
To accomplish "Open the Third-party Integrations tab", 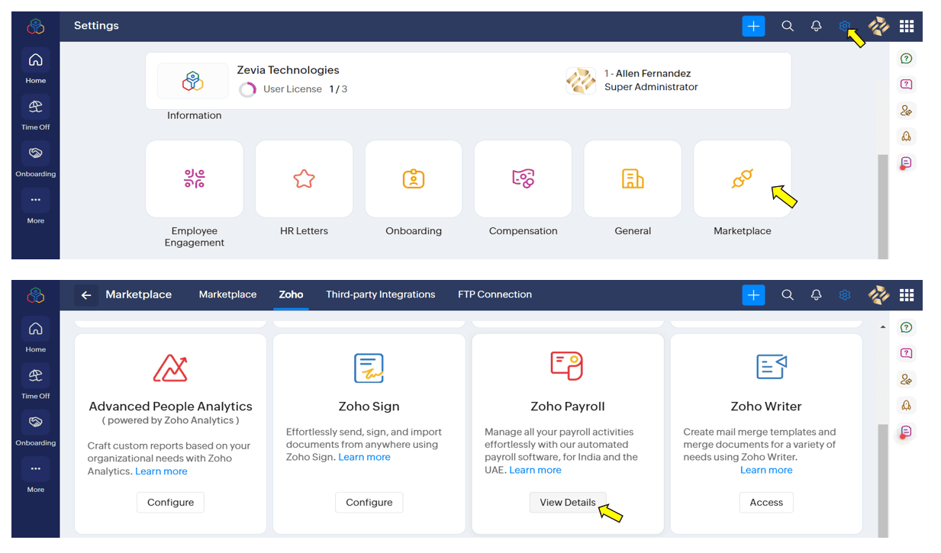I will click(x=381, y=294).
